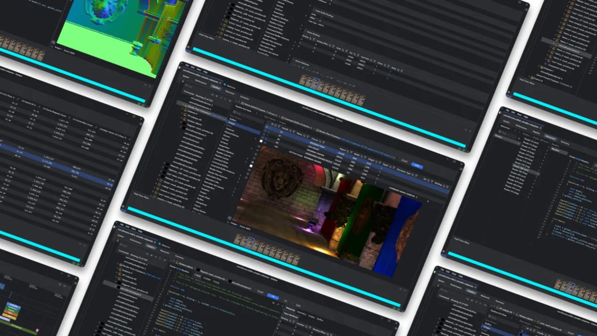Switch to Pipeline tab in center window
This screenshot has width=597, height=336.
216,88
